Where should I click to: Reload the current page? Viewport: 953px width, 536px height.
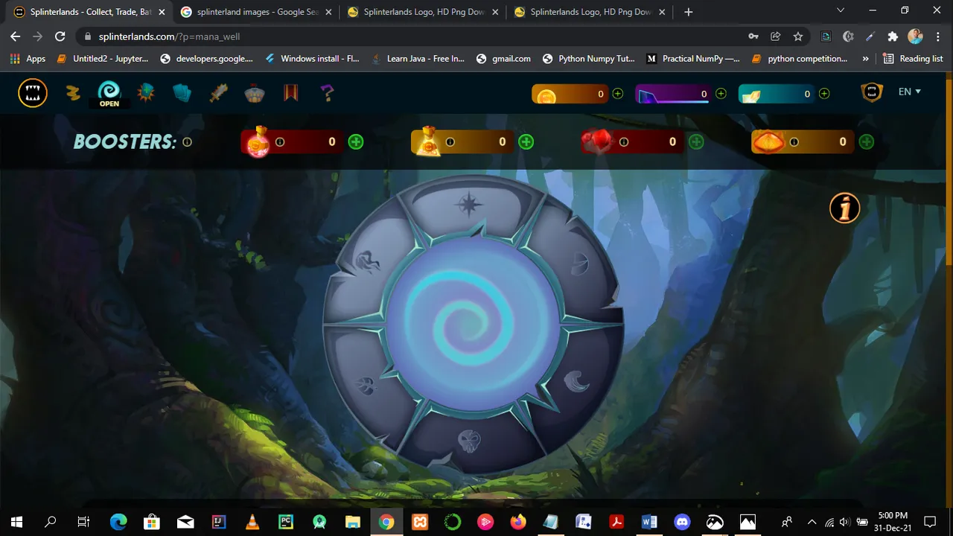point(60,36)
